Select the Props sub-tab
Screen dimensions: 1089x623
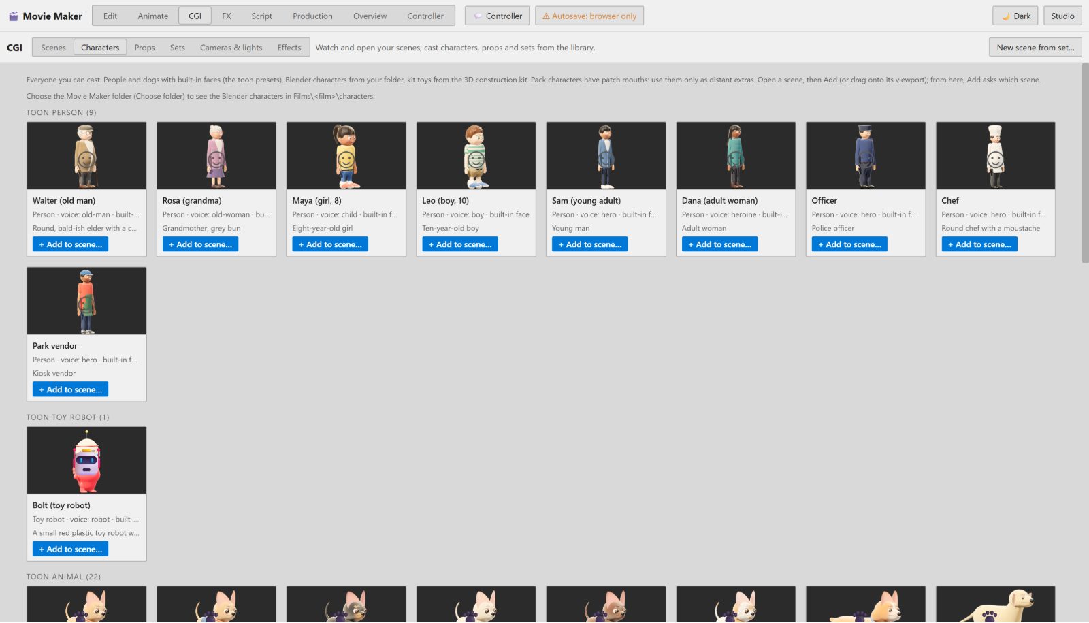145,48
